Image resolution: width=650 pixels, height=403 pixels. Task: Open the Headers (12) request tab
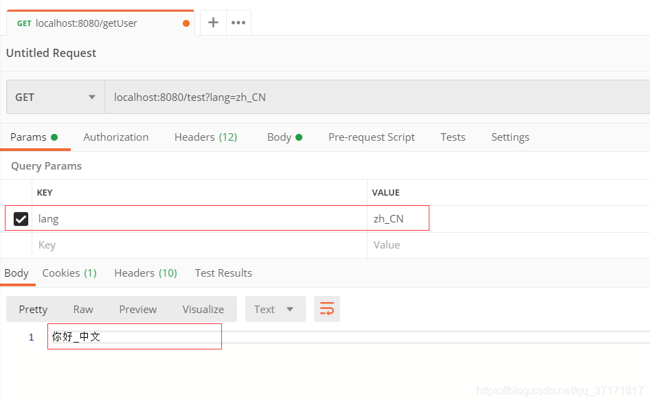tap(205, 137)
